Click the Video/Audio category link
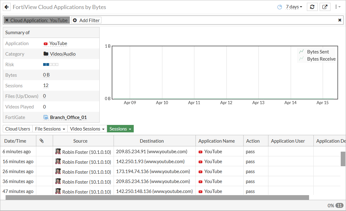The height and width of the screenshot is (211, 346). (63, 54)
